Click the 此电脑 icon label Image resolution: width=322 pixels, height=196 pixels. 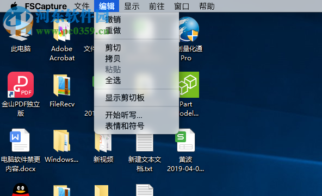point(21,49)
